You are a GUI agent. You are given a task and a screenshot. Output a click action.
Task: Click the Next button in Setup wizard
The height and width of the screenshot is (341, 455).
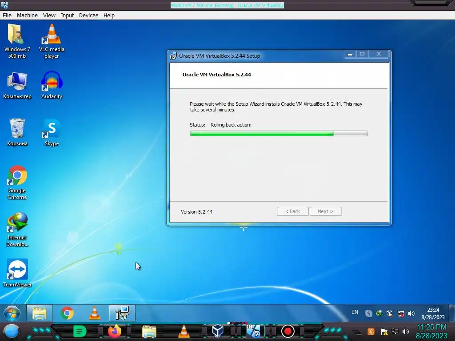[x=325, y=211]
